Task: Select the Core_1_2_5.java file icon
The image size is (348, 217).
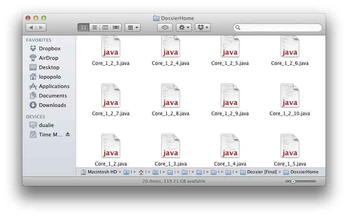Action: [x=230, y=46]
